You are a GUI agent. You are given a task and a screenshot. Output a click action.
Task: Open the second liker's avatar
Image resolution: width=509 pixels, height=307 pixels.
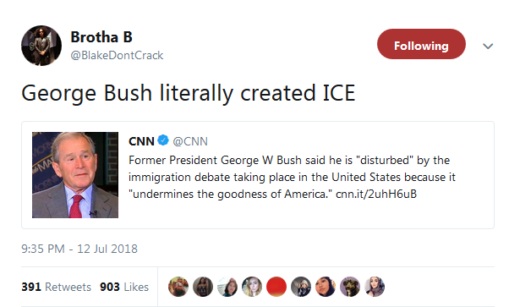click(x=203, y=287)
